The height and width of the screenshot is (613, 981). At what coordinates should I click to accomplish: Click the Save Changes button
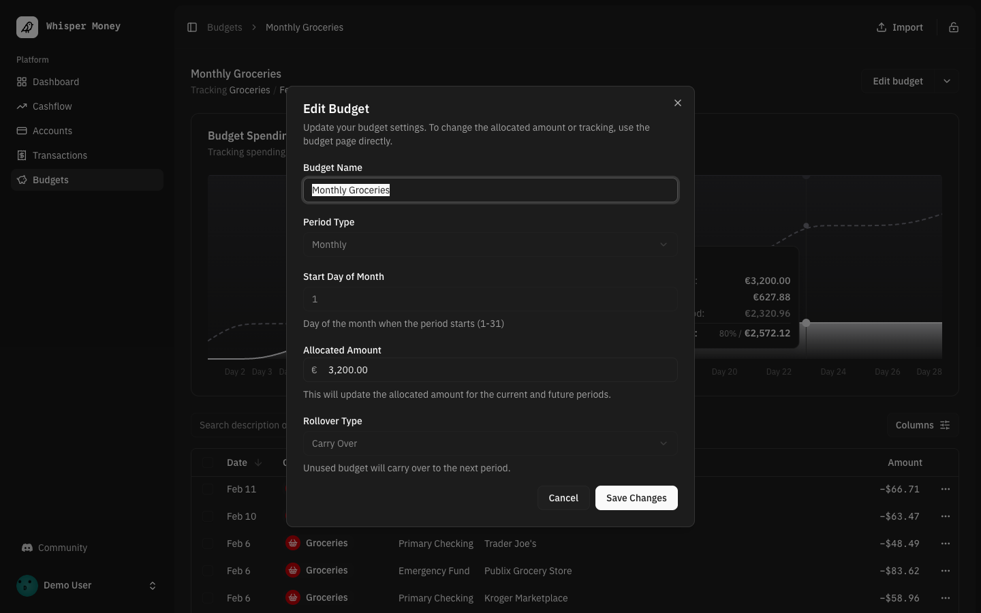(636, 498)
